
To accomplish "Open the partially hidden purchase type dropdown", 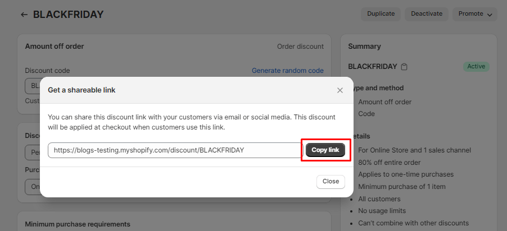I will click(32, 187).
